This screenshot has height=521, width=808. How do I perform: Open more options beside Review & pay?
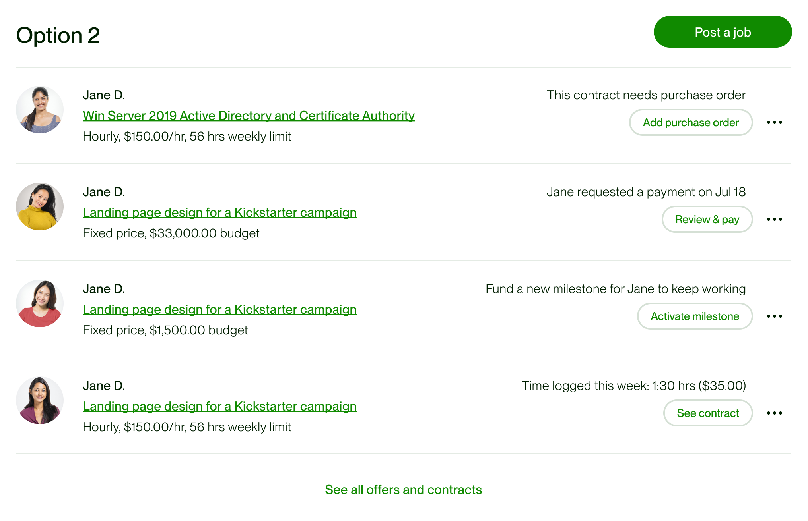click(x=774, y=219)
